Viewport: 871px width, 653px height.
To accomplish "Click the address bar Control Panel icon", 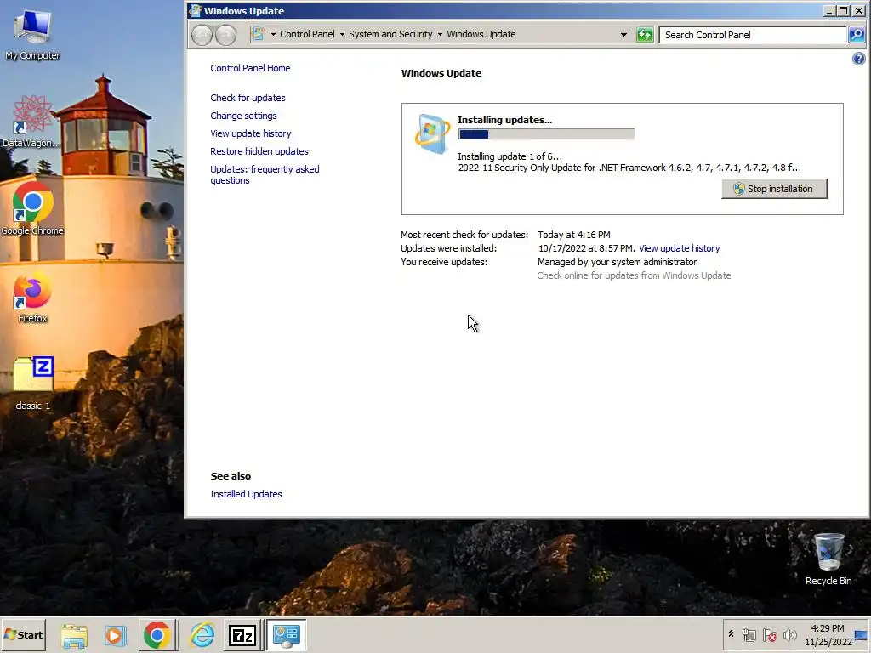I will [x=258, y=34].
